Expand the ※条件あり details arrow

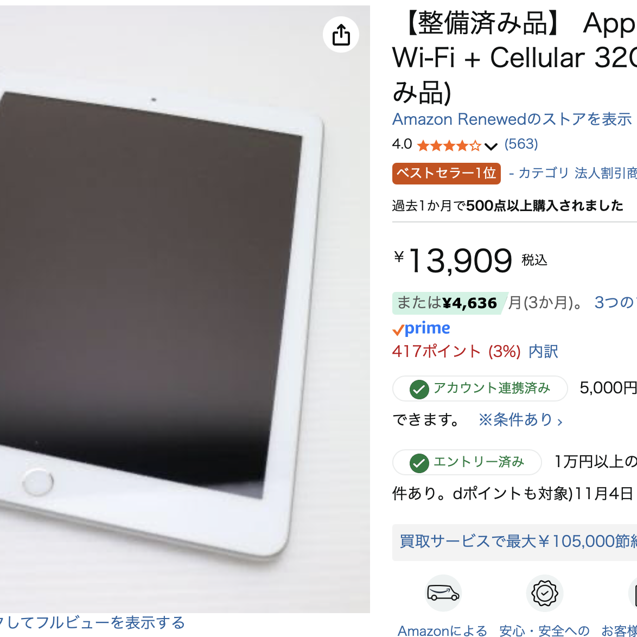click(560, 421)
